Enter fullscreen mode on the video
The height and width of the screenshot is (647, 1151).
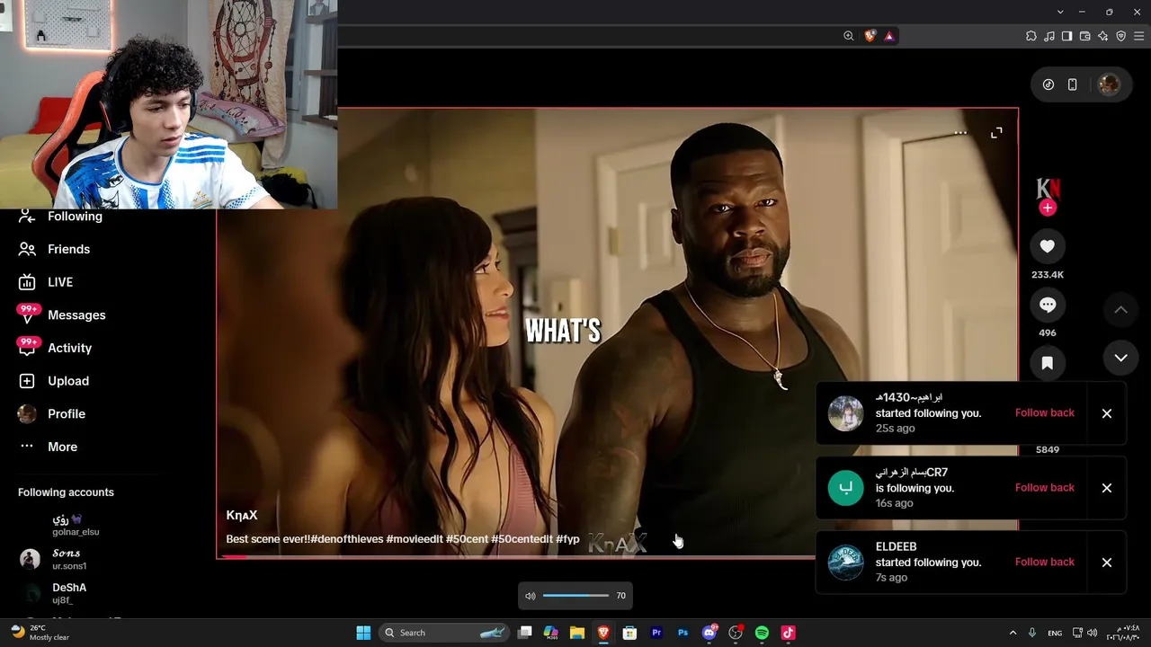click(x=996, y=133)
